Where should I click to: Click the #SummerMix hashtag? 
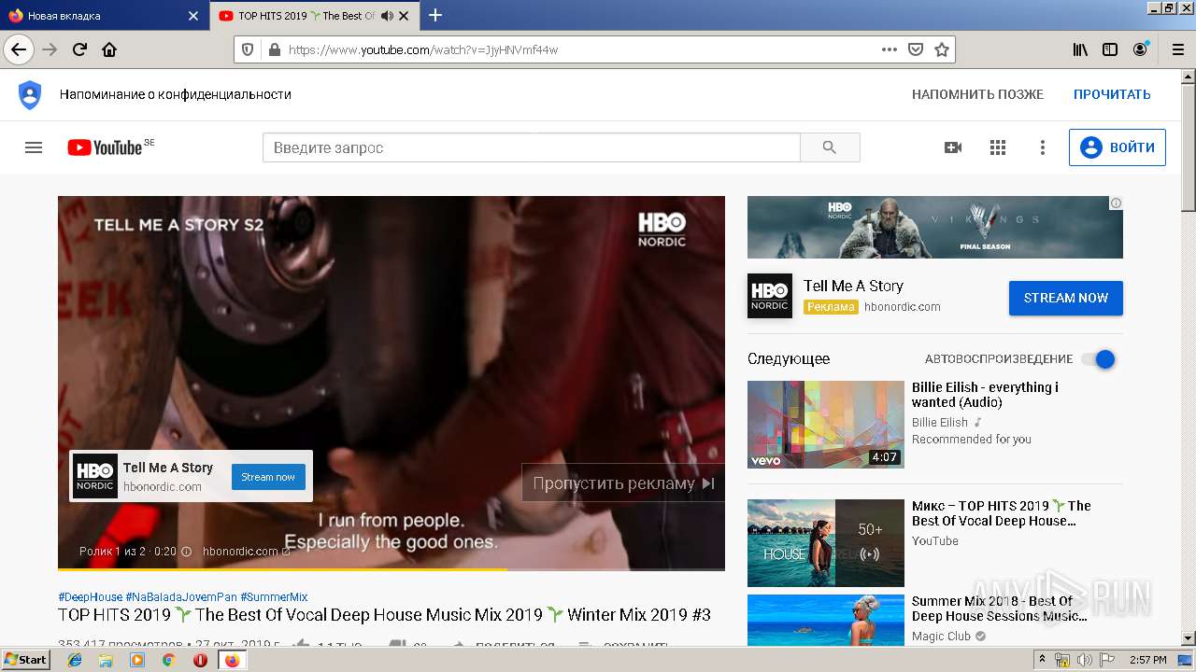(x=274, y=596)
